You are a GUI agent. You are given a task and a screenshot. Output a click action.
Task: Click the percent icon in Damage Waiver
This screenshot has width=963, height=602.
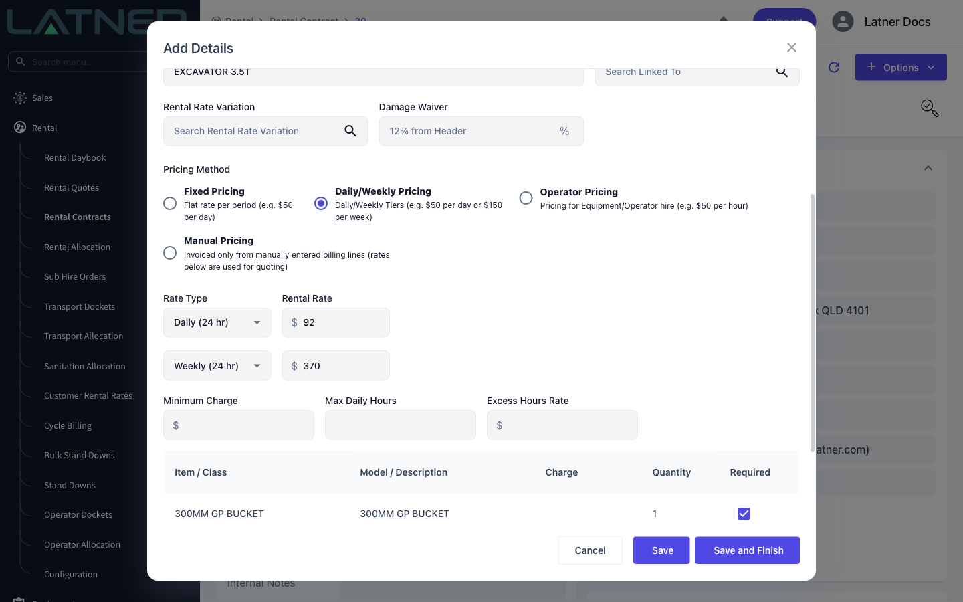tap(564, 131)
